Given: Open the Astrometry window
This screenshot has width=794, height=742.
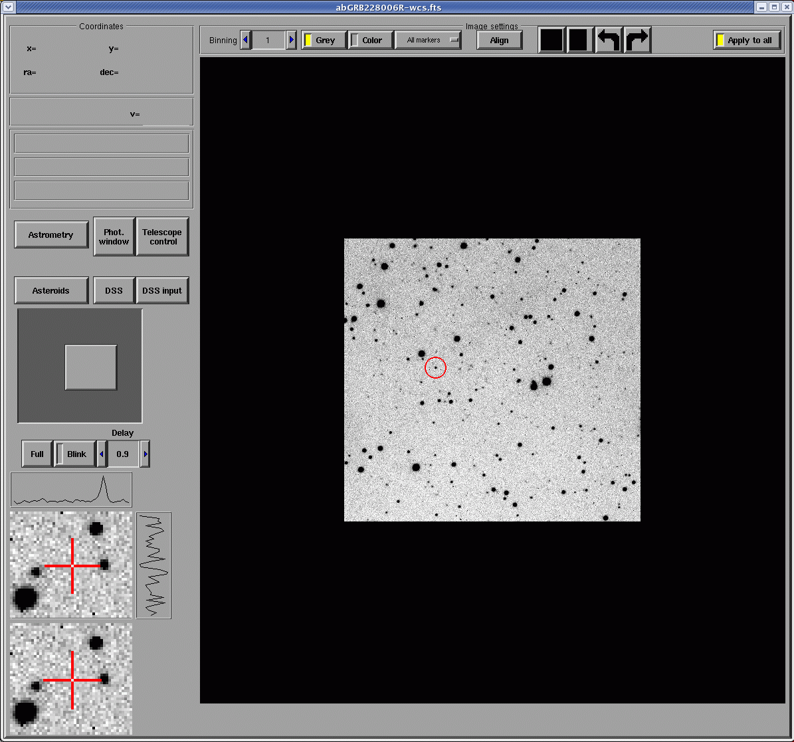Looking at the screenshot, I should 51,235.
